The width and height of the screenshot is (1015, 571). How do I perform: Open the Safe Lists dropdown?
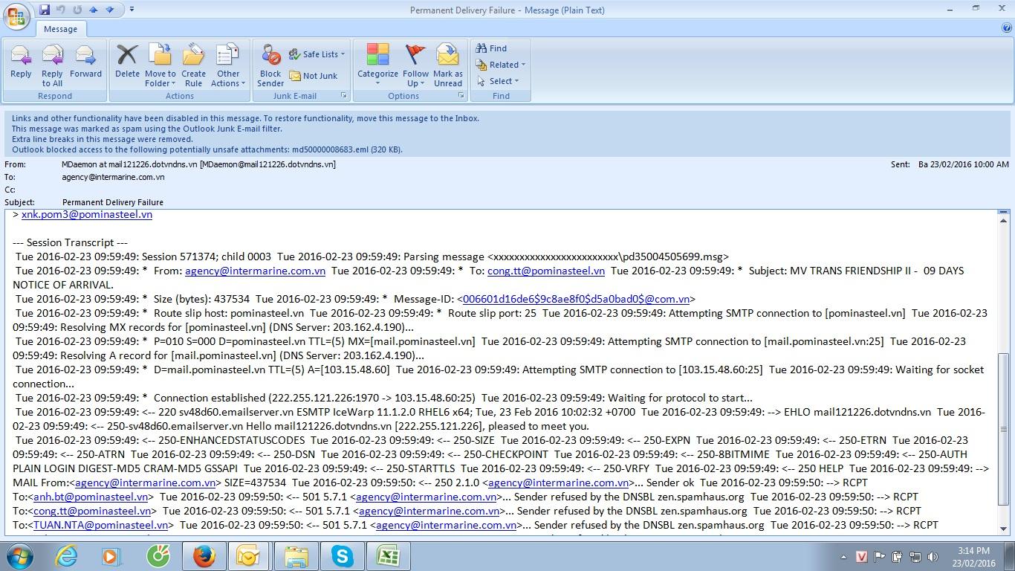pos(317,54)
